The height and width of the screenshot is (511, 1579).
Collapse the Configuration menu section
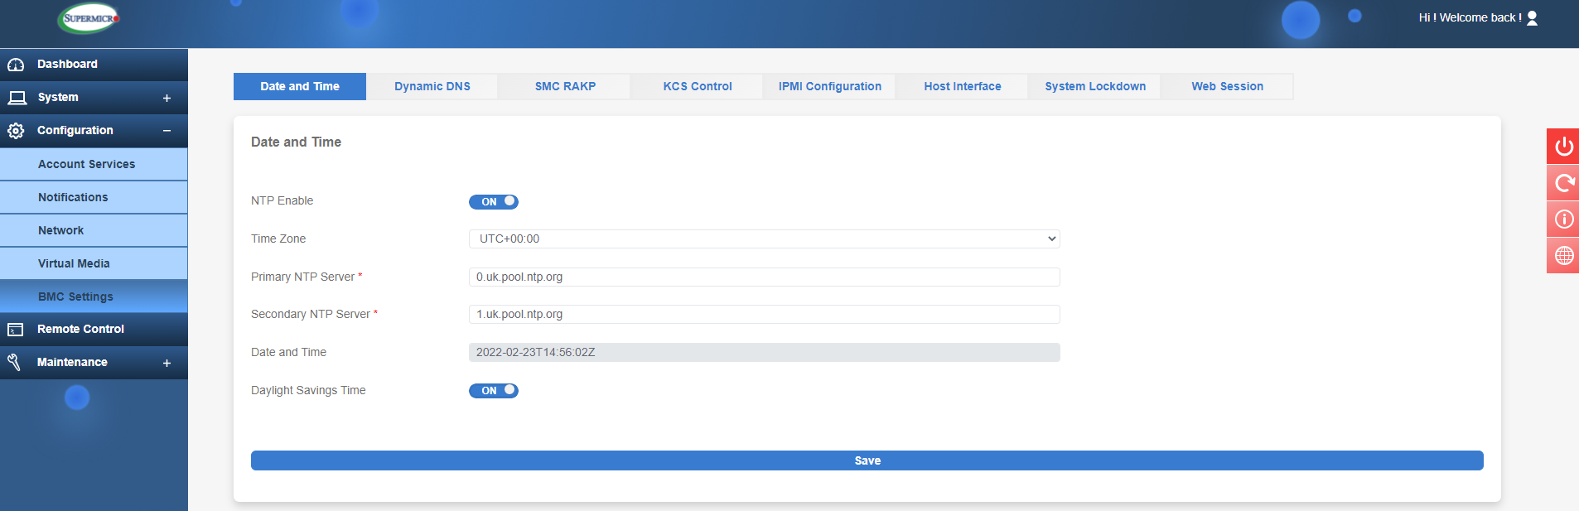(167, 131)
